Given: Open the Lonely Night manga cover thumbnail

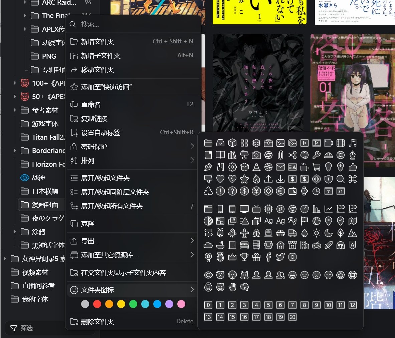Looking at the screenshot, I should coord(258,83).
